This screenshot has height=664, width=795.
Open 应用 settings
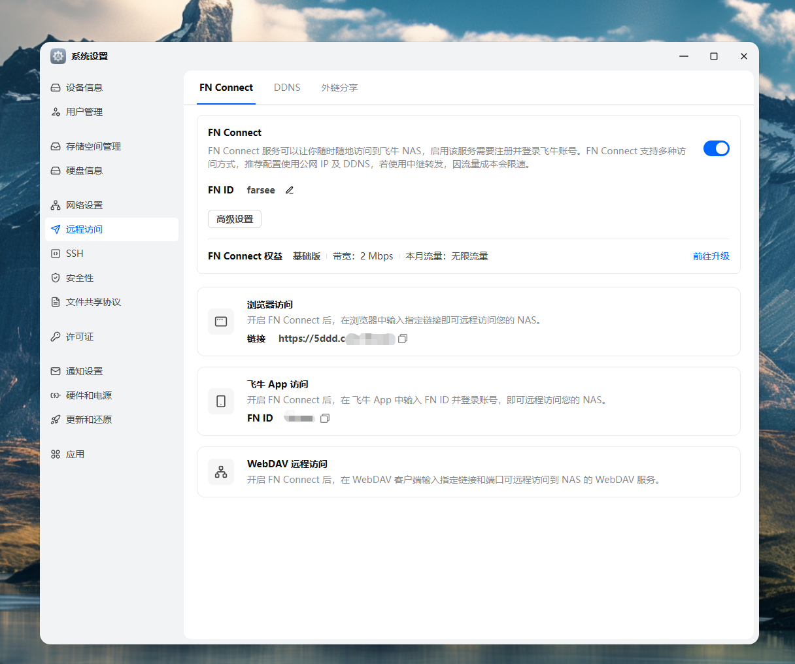click(x=75, y=454)
